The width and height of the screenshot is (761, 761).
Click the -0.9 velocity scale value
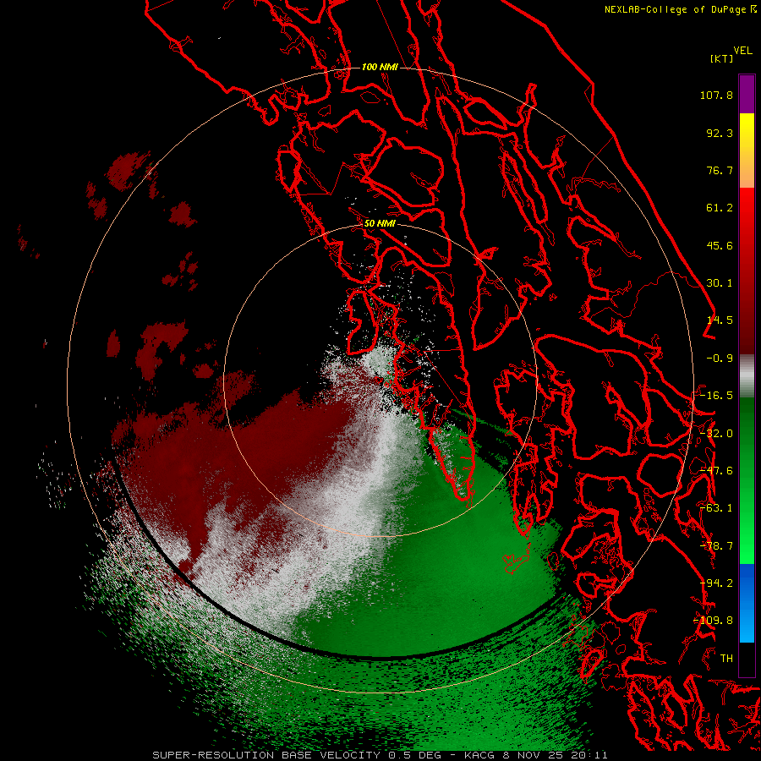720,359
